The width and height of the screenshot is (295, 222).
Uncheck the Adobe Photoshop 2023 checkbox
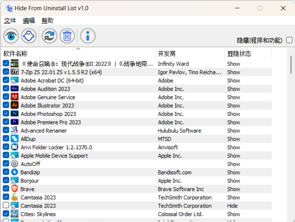coord(6,113)
